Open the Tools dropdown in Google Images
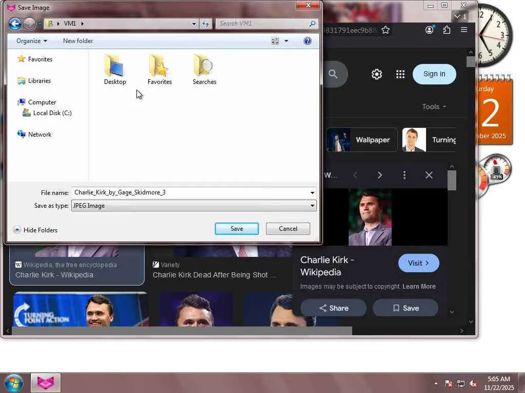The image size is (525, 393). (434, 106)
